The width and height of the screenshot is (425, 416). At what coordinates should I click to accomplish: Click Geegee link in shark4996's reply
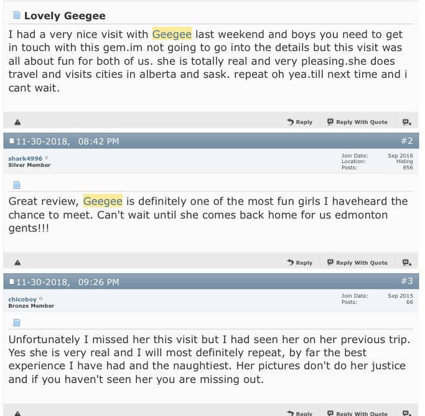[x=103, y=201]
